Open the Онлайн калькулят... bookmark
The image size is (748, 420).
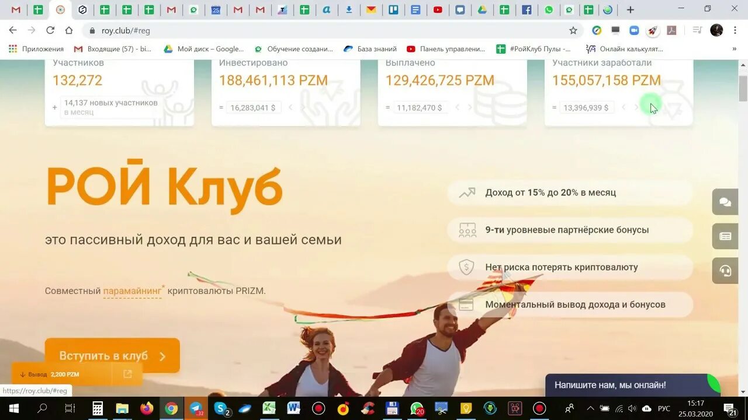(625, 49)
